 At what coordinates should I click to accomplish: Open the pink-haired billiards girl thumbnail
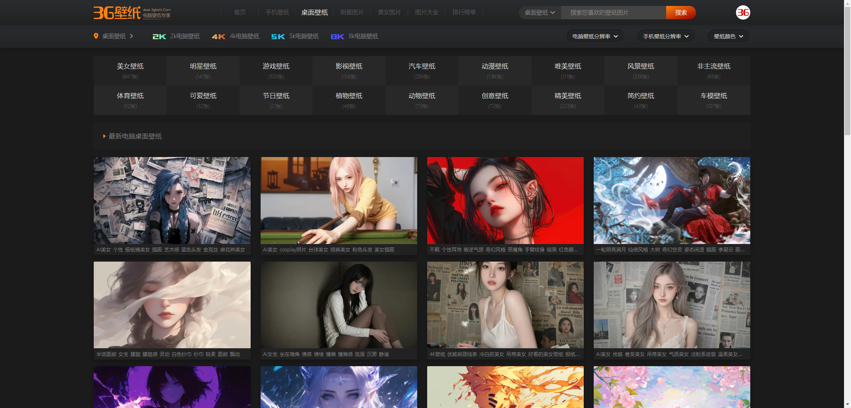coord(338,201)
